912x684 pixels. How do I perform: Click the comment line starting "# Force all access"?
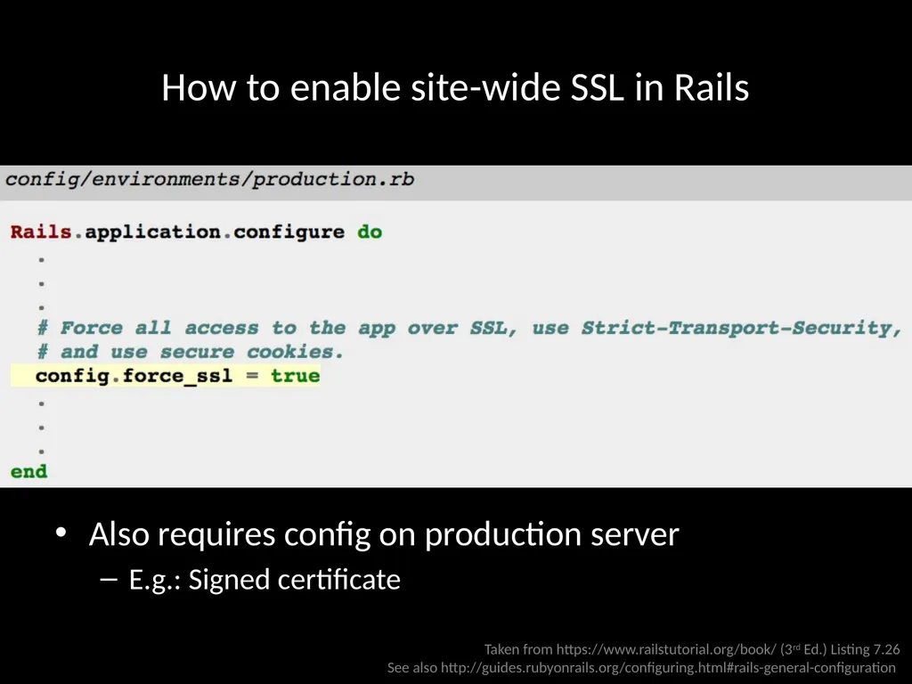click(x=469, y=328)
